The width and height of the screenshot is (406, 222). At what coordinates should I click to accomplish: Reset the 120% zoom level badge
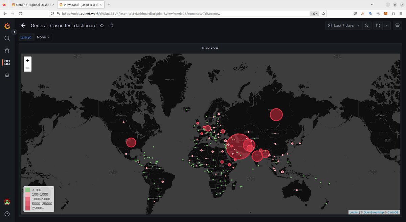point(314,13)
